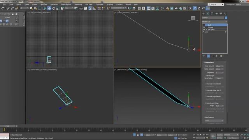Switch to the Hierarchy command panel tab
249x140 pixels.
coord(212,14)
